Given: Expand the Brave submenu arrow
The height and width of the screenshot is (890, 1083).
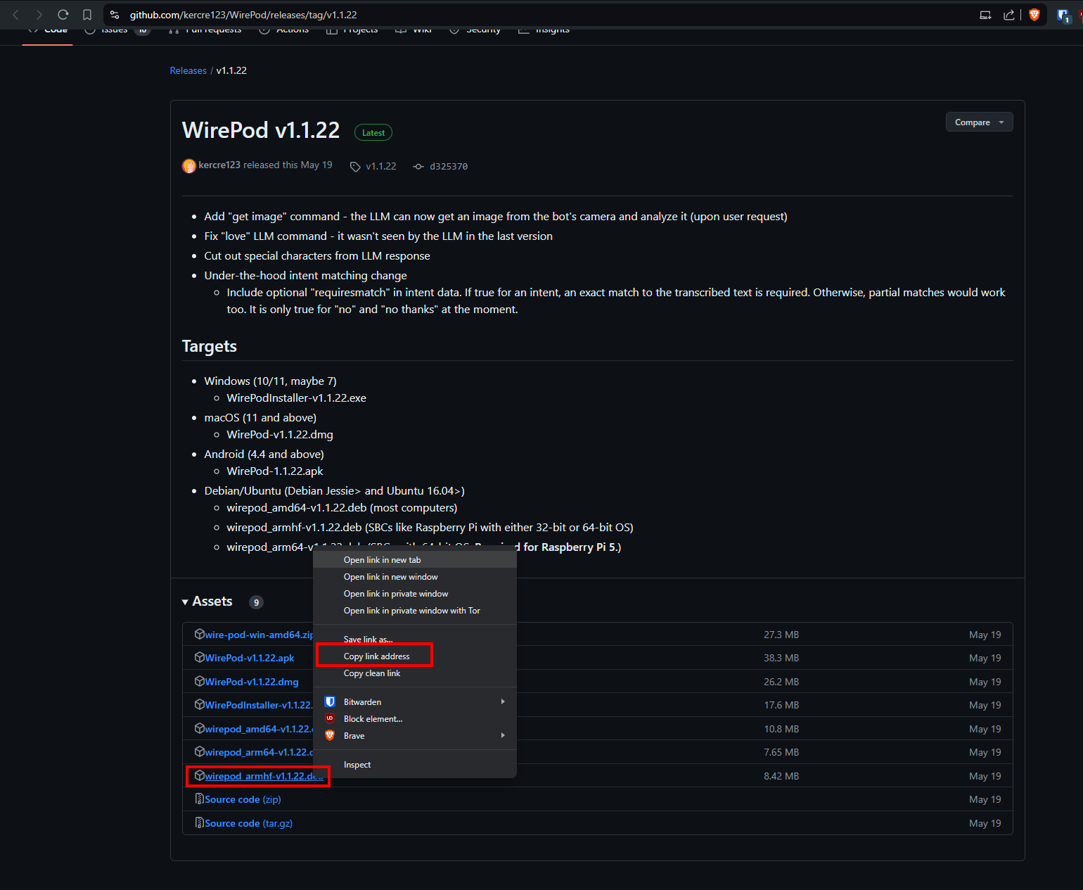Looking at the screenshot, I should (503, 735).
